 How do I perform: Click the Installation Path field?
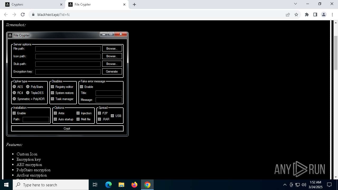pos(36,119)
